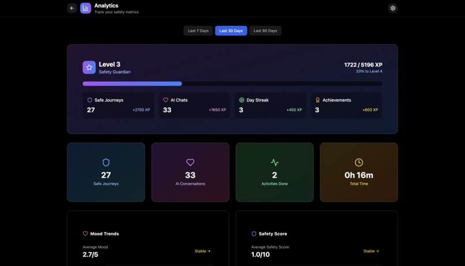Click the Stable trend link under Mood Trends
This screenshot has width=465, height=266.
[x=202, y=251]
